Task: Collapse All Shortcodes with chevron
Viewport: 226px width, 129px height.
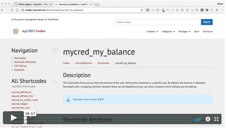Action: click(55, 81)
